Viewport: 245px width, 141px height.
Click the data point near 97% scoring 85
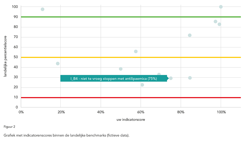[x=215, y=22]
